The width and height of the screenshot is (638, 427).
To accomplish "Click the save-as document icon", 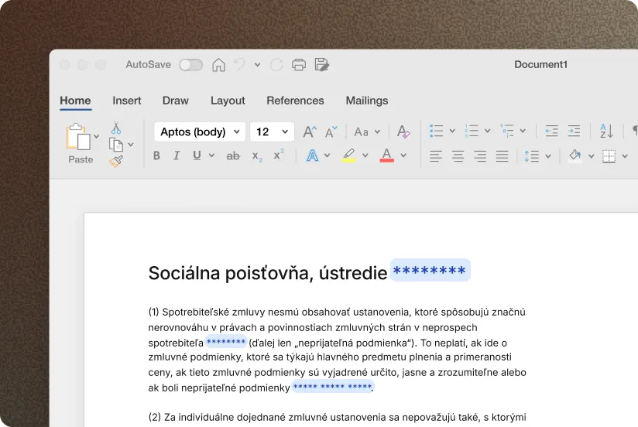I will pyautogui.click(x=322, y=65).
